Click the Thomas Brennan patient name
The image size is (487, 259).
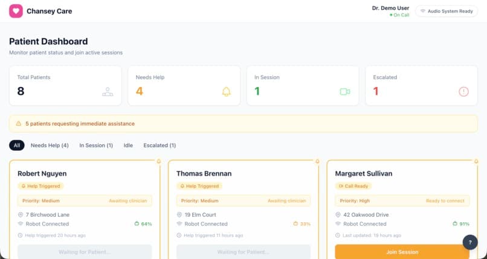[204, 173]
